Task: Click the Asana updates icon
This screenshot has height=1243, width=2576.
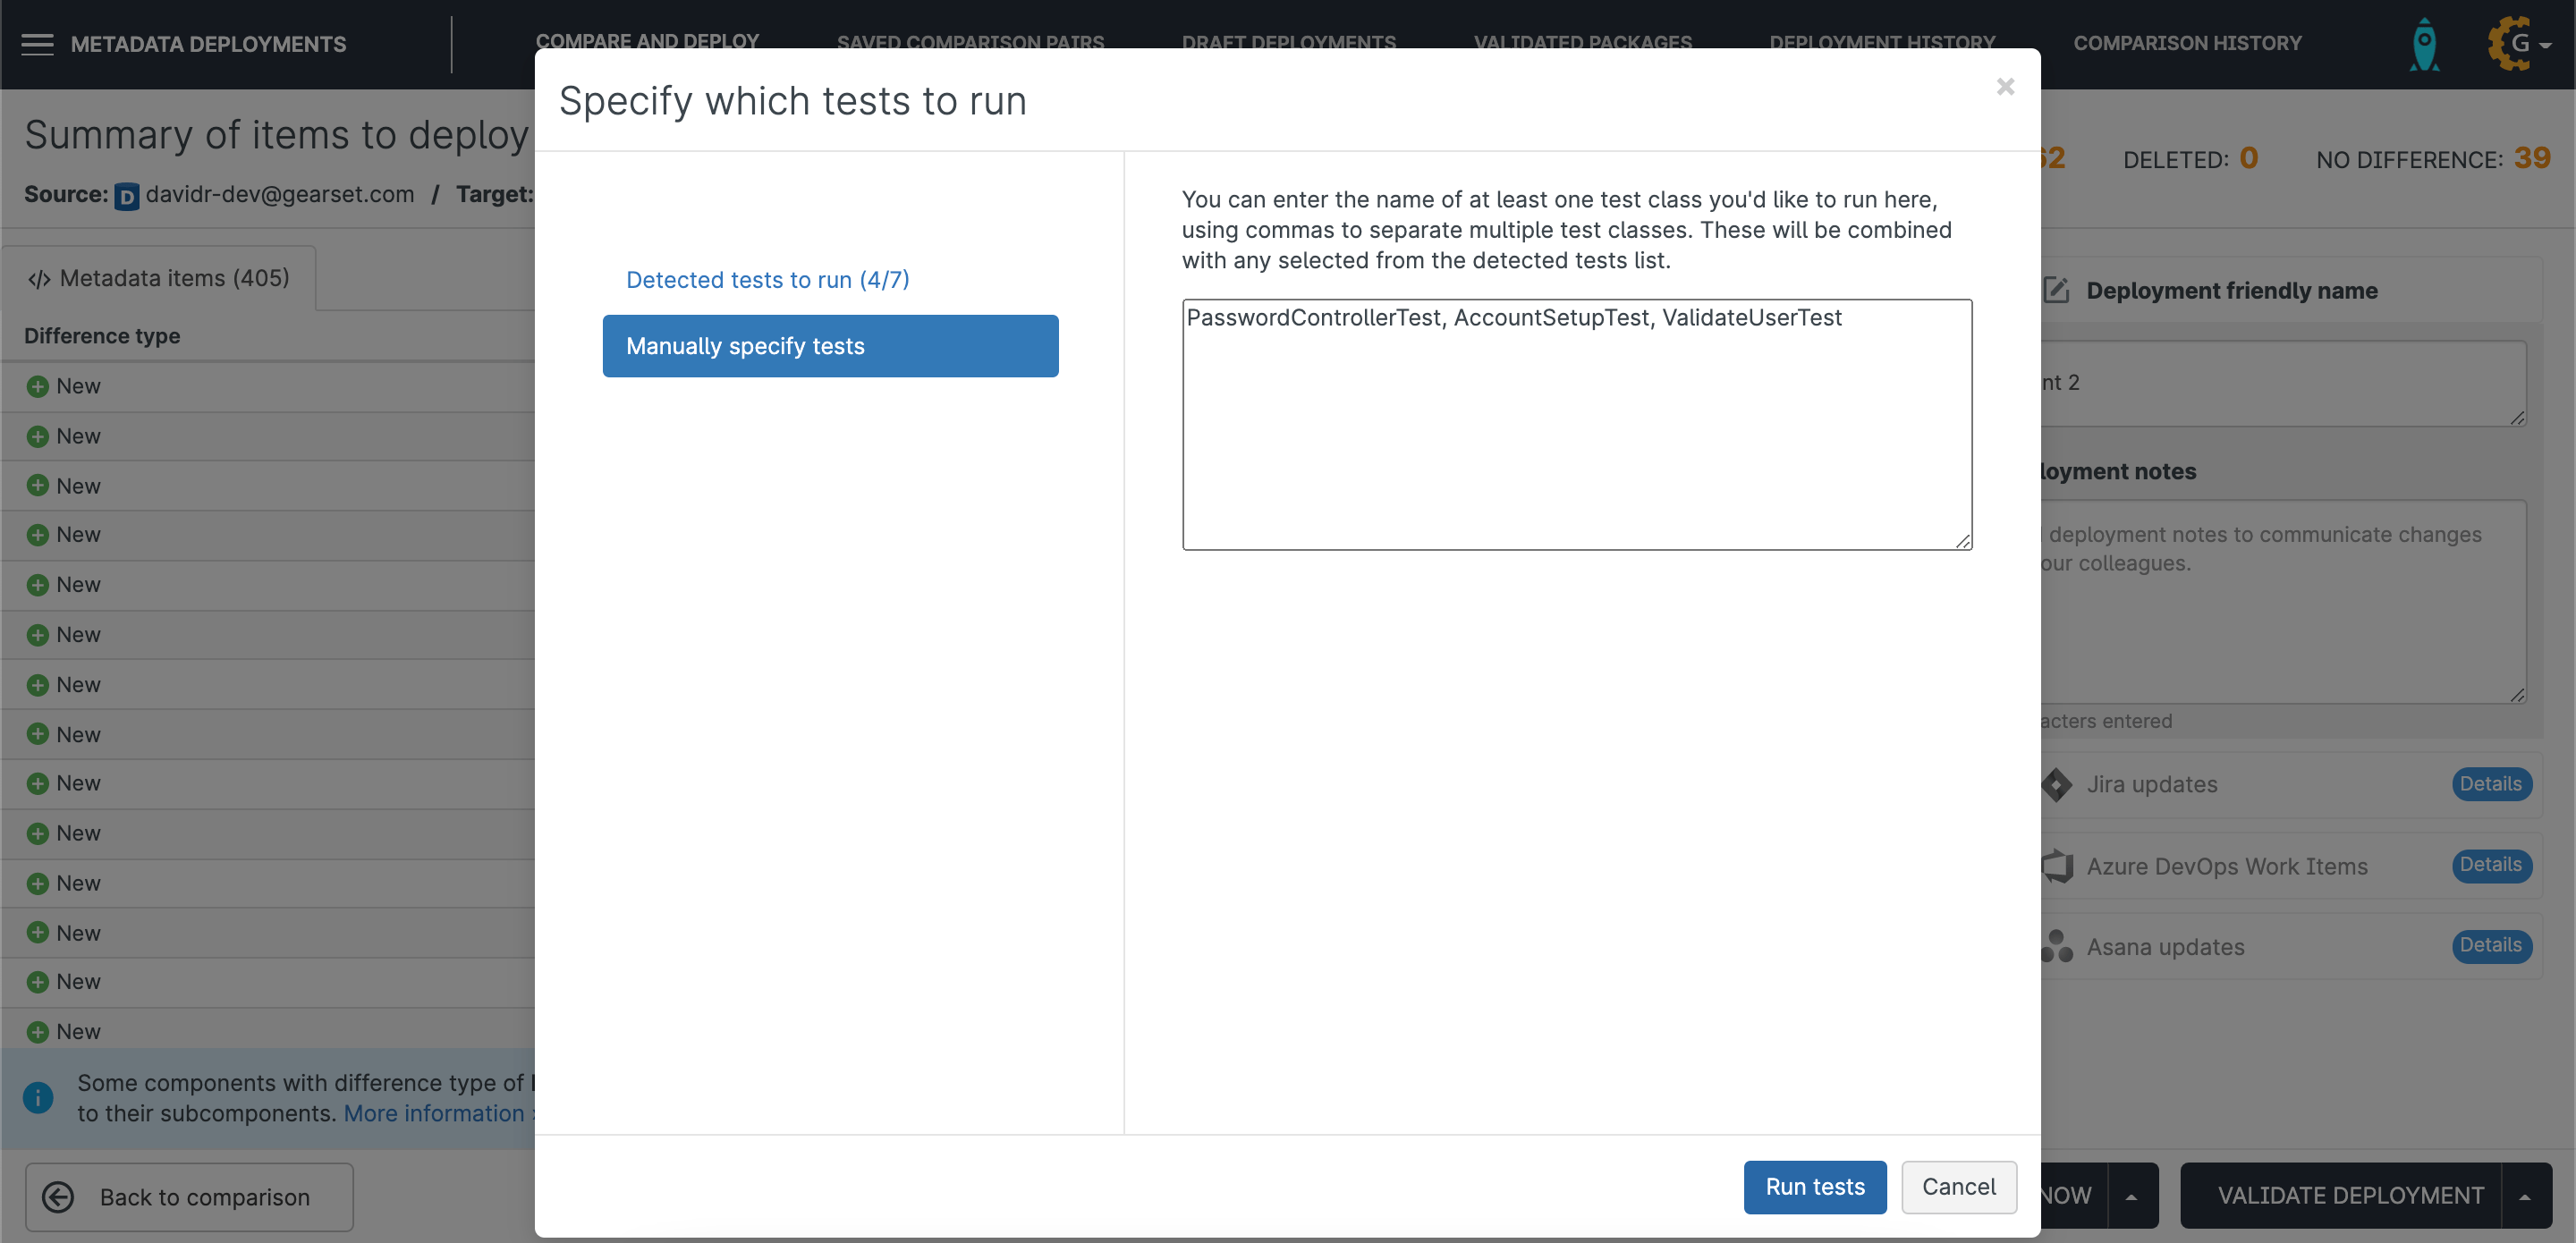Action: click(x=2057, y=946)
